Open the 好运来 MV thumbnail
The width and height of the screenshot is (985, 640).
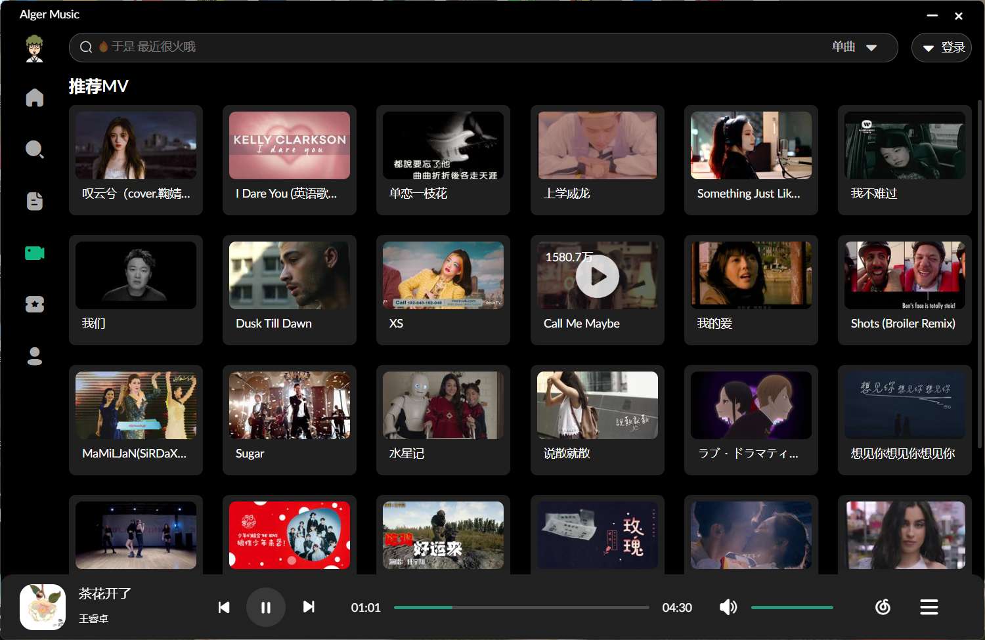tap(443, 535)
